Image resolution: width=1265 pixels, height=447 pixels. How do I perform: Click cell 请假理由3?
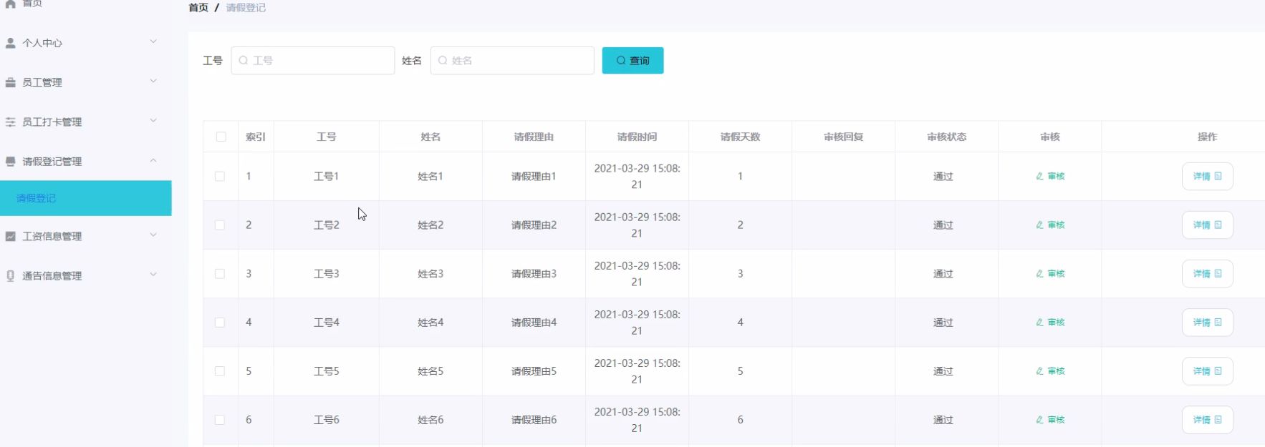[x=534, y=274]
